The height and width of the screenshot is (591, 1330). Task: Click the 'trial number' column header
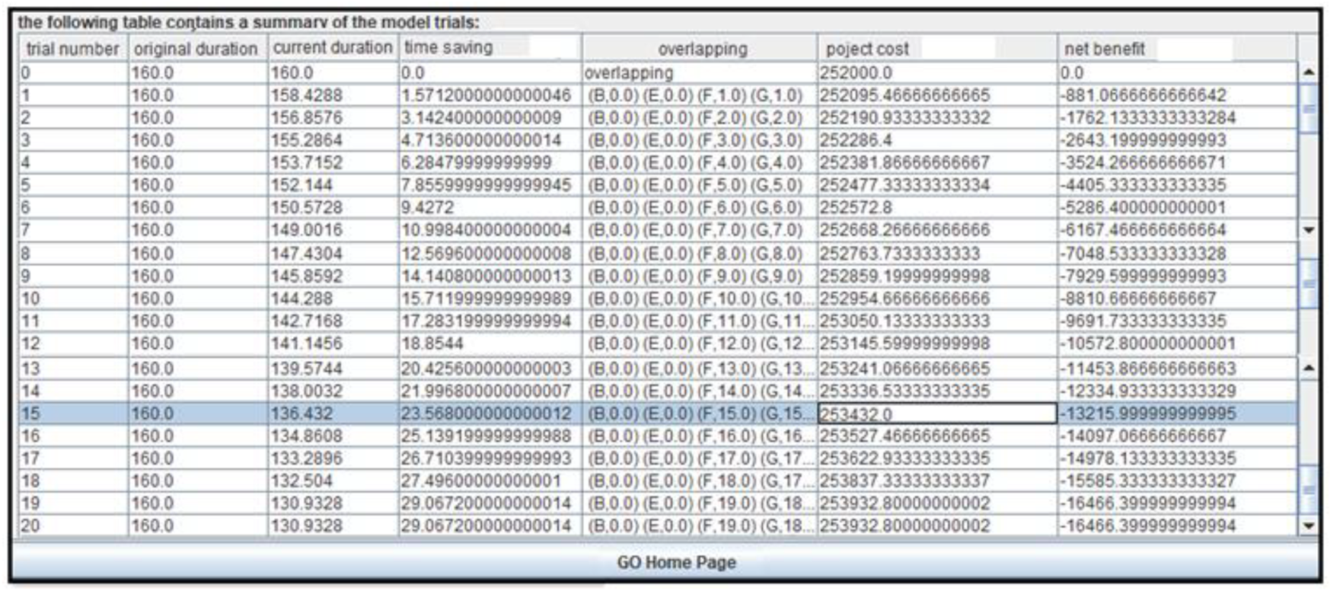click(72, 49)
